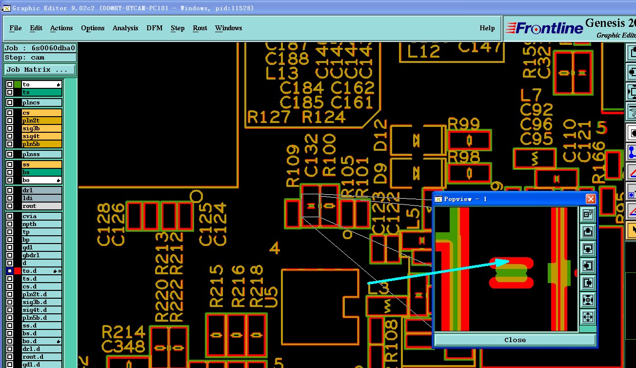
Task: Open the Actions menu
Action: tap(61, 28)
